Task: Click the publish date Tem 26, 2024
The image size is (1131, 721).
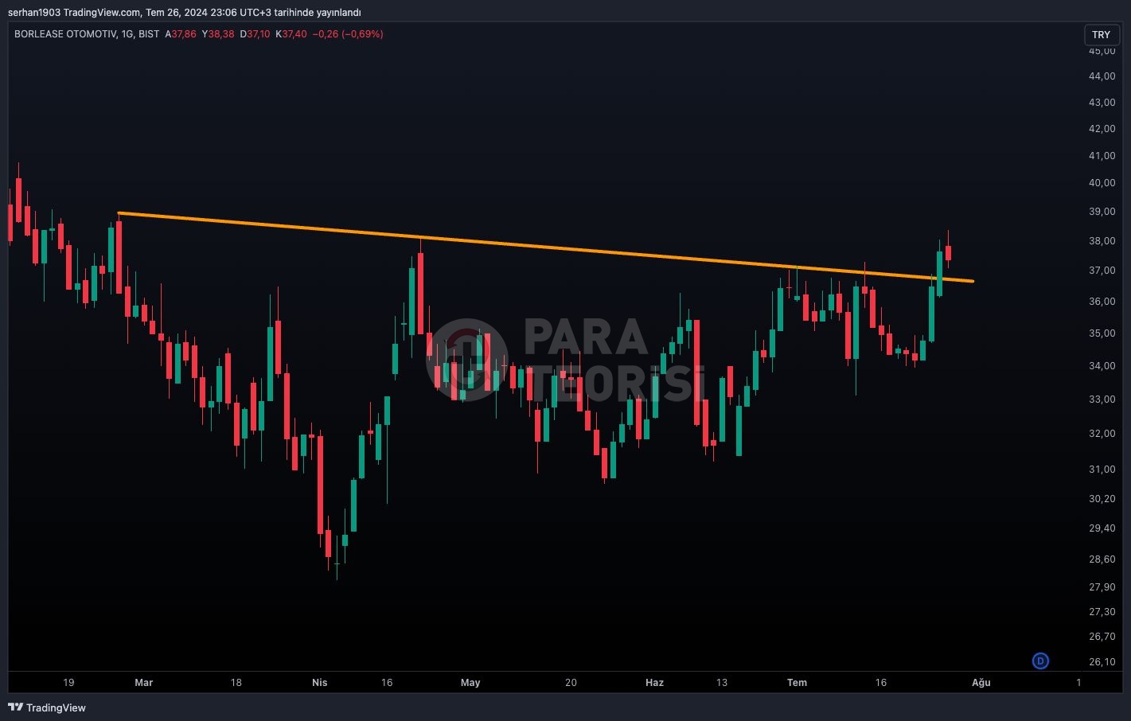Action: click(x=176, y=13)
